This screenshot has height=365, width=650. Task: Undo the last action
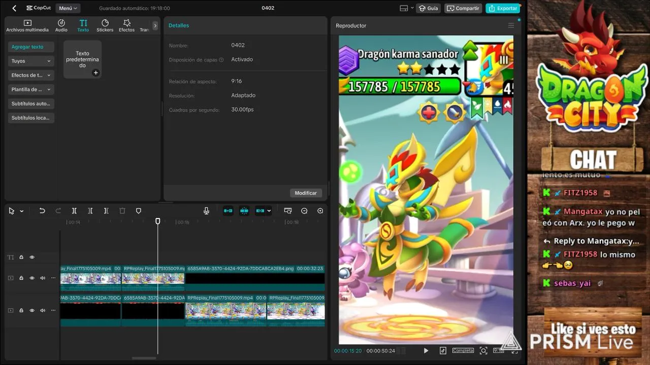(42, 211)
